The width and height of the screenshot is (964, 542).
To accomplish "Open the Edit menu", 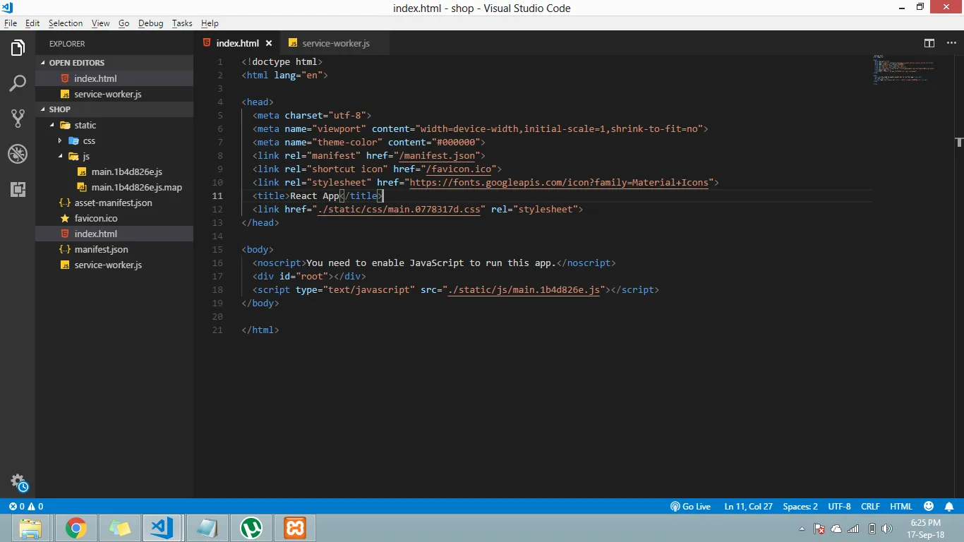I will 32,23.
